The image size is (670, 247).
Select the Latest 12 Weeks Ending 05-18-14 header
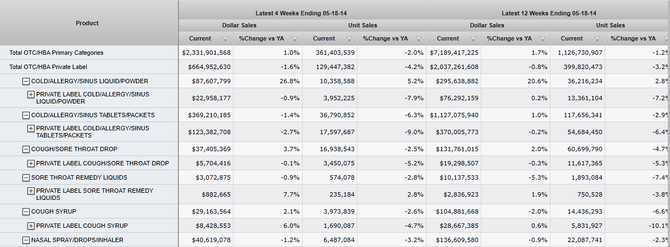[x=548, y=13]
